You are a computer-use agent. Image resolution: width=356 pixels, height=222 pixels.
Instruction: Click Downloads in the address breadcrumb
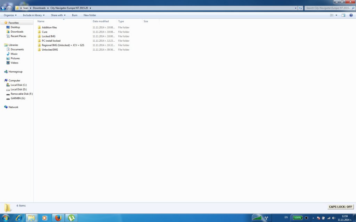tap(39, 8)
